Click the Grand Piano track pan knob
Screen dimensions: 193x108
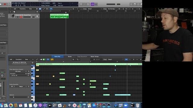click(37, 16)
